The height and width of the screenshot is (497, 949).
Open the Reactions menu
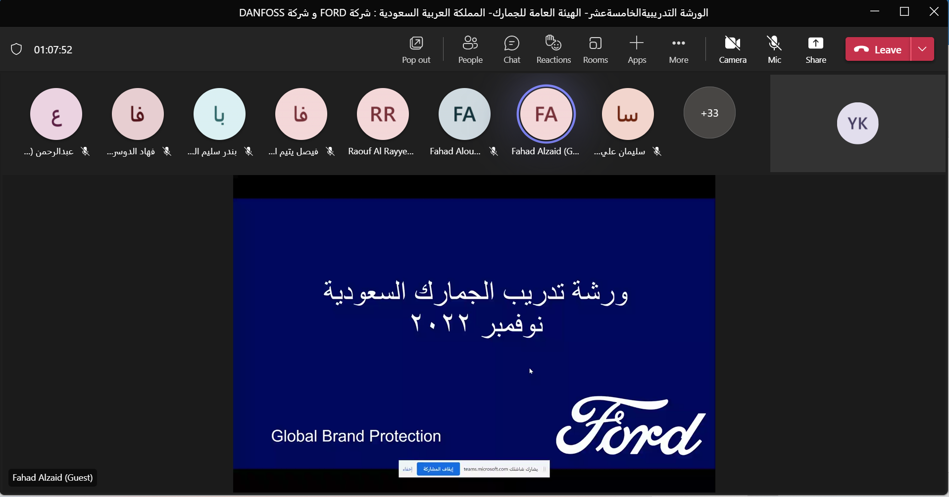553,49
